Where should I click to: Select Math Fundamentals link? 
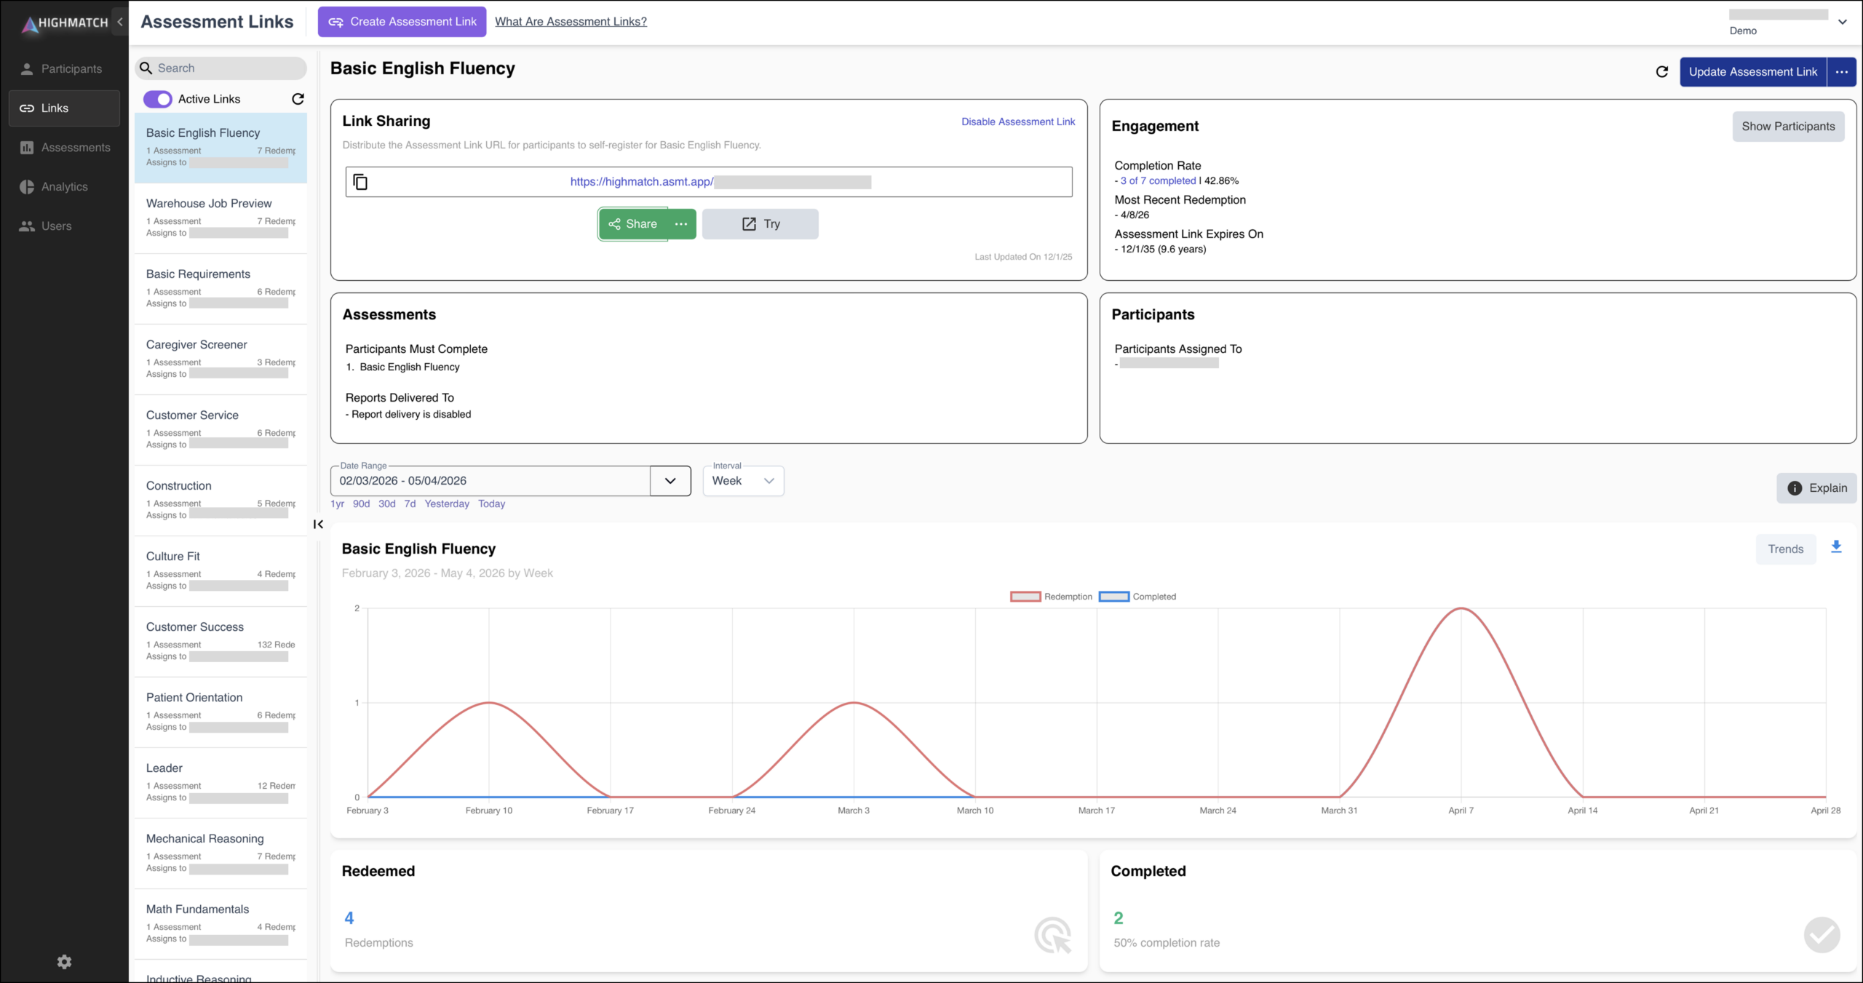tap(221, 924)
